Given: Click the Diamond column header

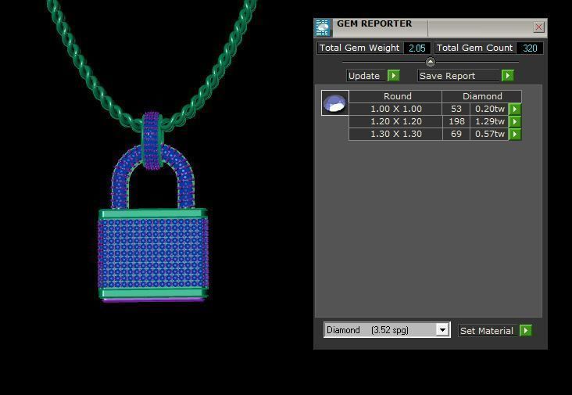Looking at the screenshot, I should point(482,96).
